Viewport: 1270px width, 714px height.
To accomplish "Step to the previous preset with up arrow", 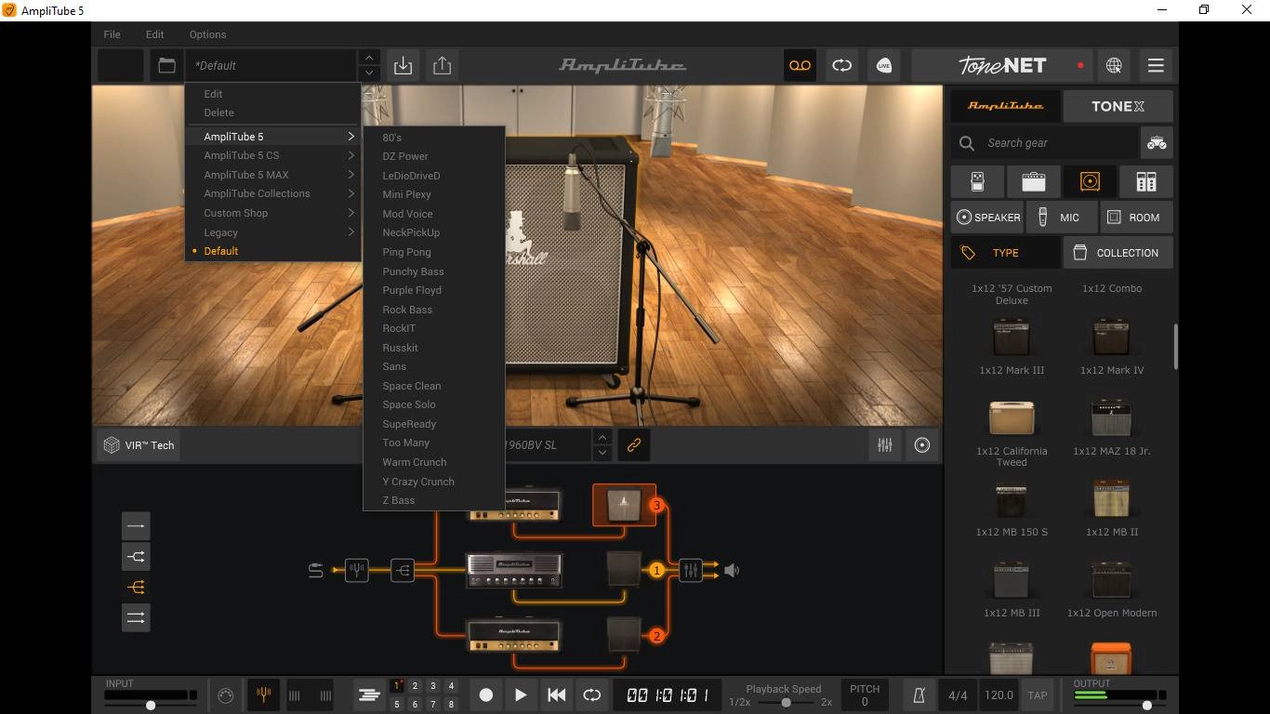I will pos(369,58).
